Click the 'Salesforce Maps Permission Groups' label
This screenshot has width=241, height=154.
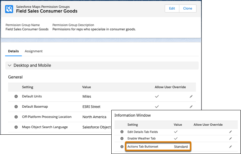point(43,7)
